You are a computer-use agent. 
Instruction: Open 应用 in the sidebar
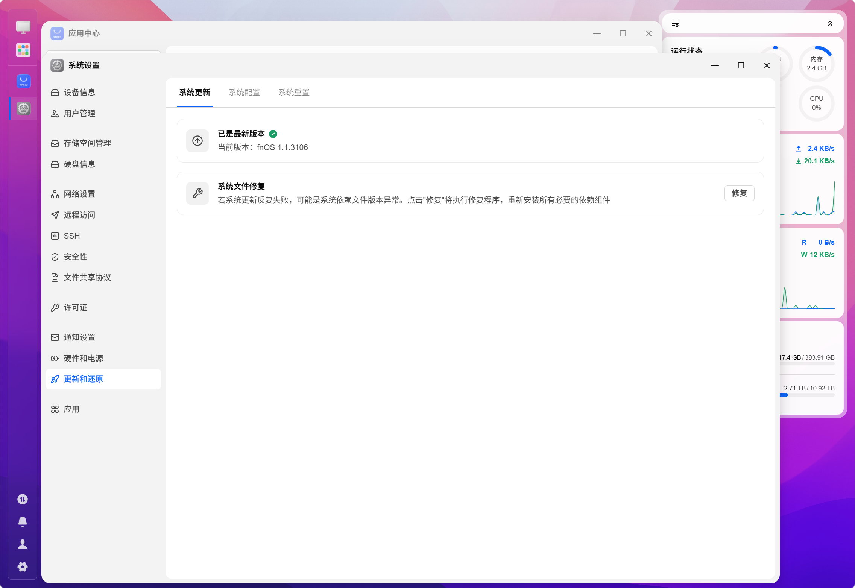pos(103,409)
